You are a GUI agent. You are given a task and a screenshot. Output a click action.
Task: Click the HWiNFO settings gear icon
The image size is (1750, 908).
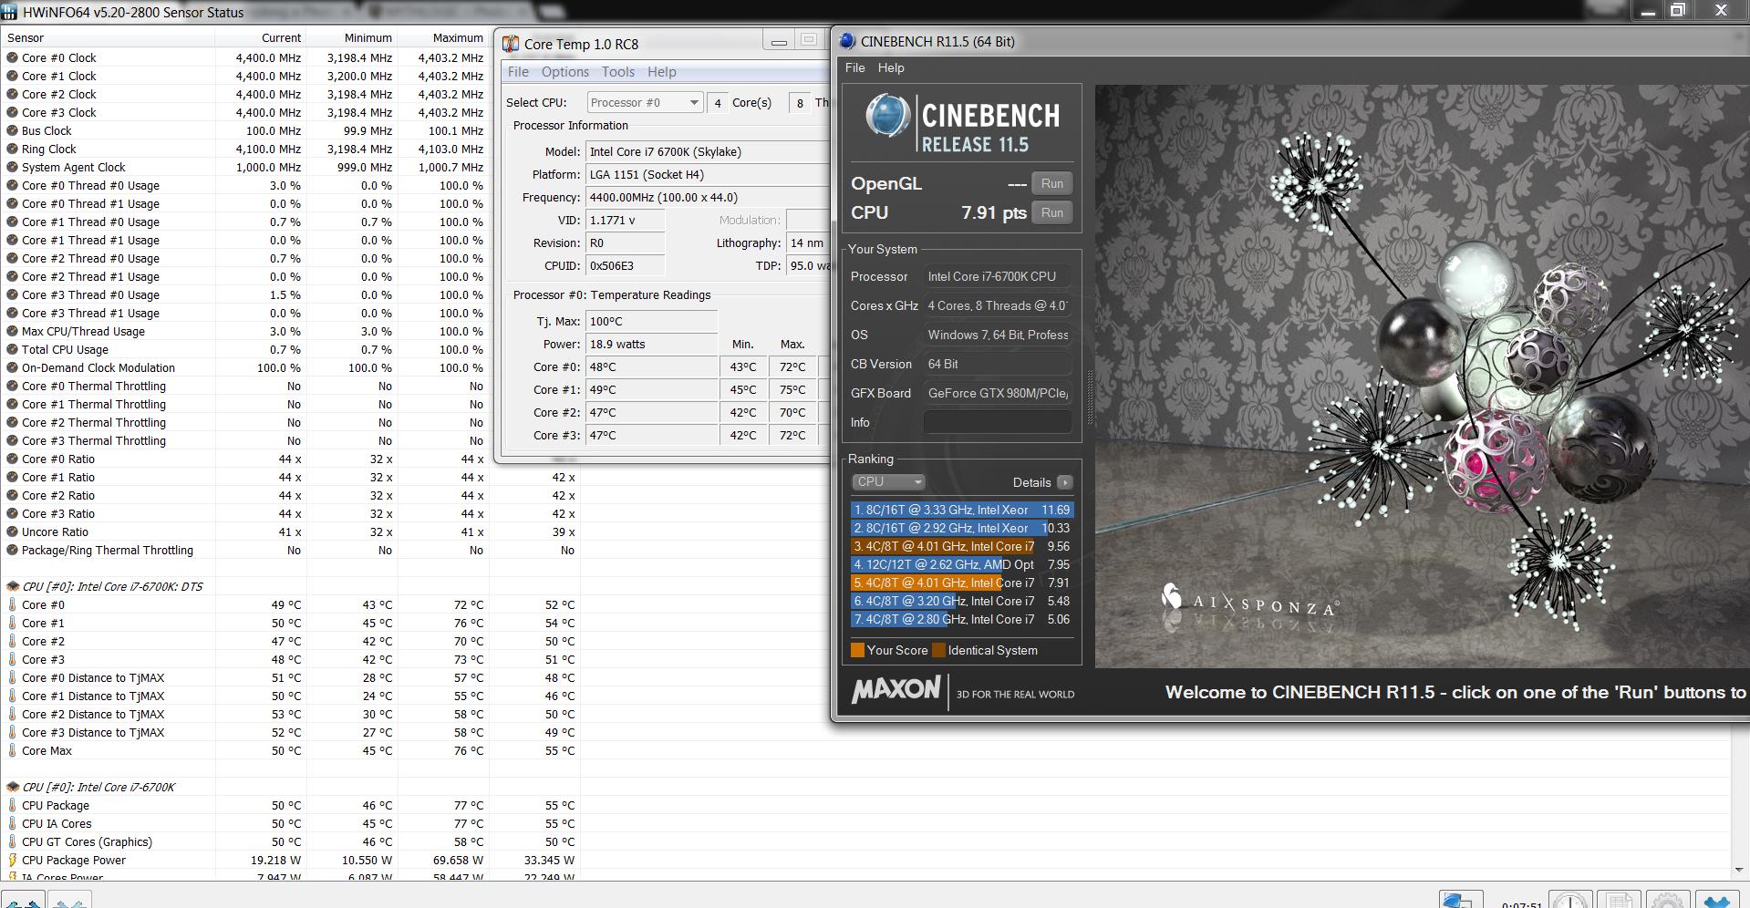click(1667, 902)
